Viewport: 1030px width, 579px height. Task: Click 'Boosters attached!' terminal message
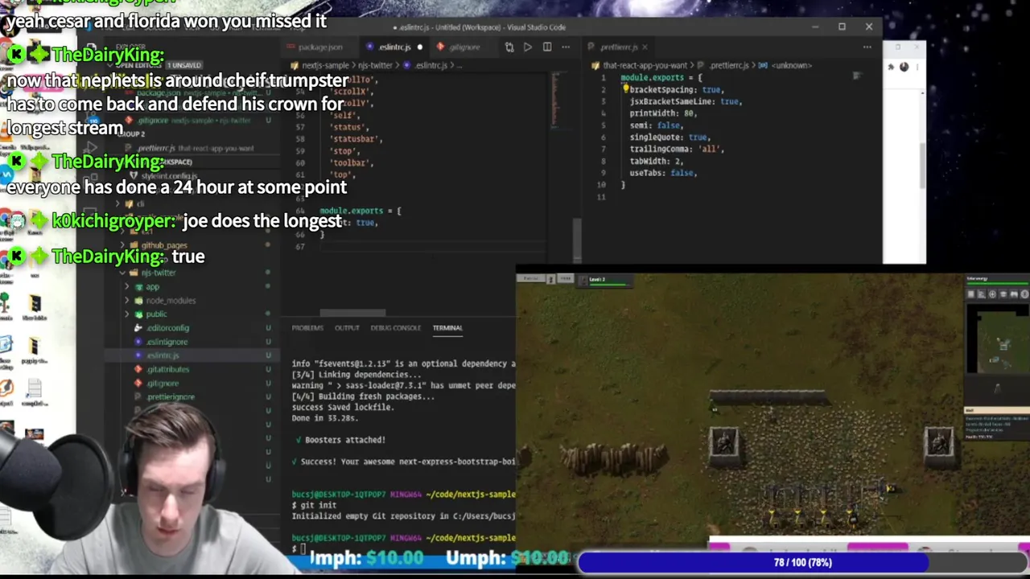click(x=344, y=440)
